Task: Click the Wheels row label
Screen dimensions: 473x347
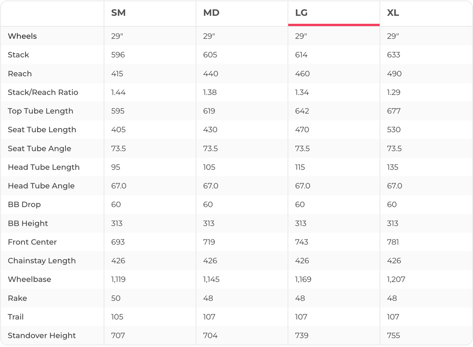Action: (22, 36)
